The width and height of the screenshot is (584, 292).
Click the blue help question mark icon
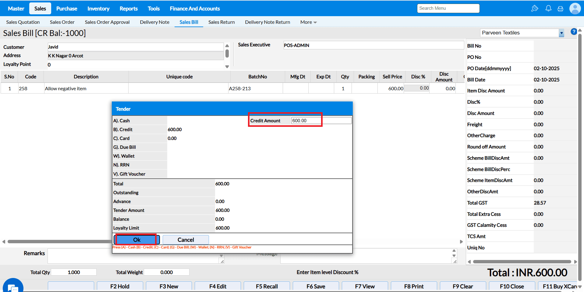coord(573,31)
